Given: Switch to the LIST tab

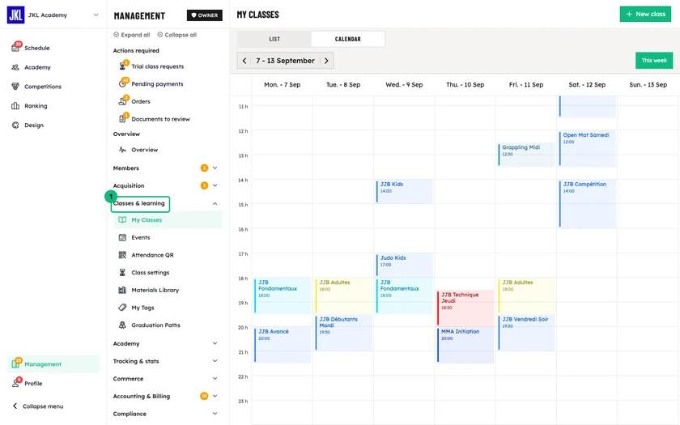Looking at the screenshot, I should tap(274, 39).
